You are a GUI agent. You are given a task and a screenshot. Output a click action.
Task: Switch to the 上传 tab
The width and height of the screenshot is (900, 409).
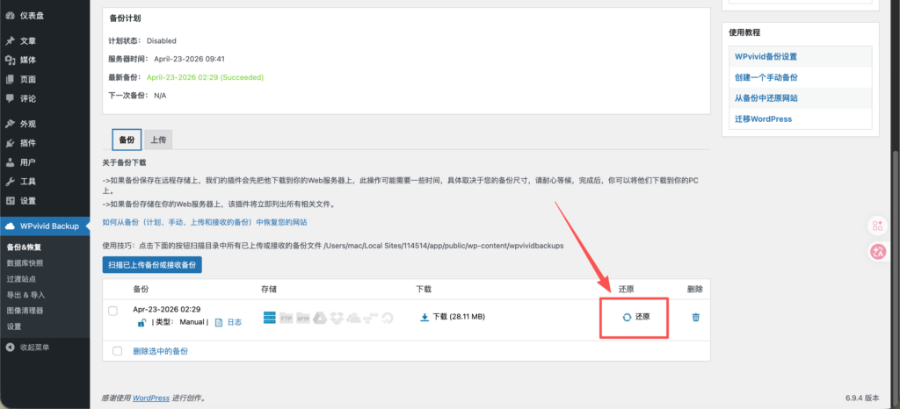(x=158, y=140)
